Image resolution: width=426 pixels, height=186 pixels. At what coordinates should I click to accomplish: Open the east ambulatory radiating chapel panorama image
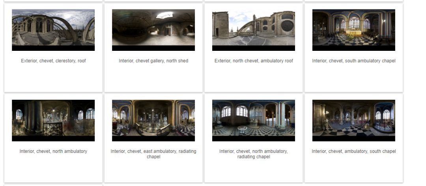(153, 120)
